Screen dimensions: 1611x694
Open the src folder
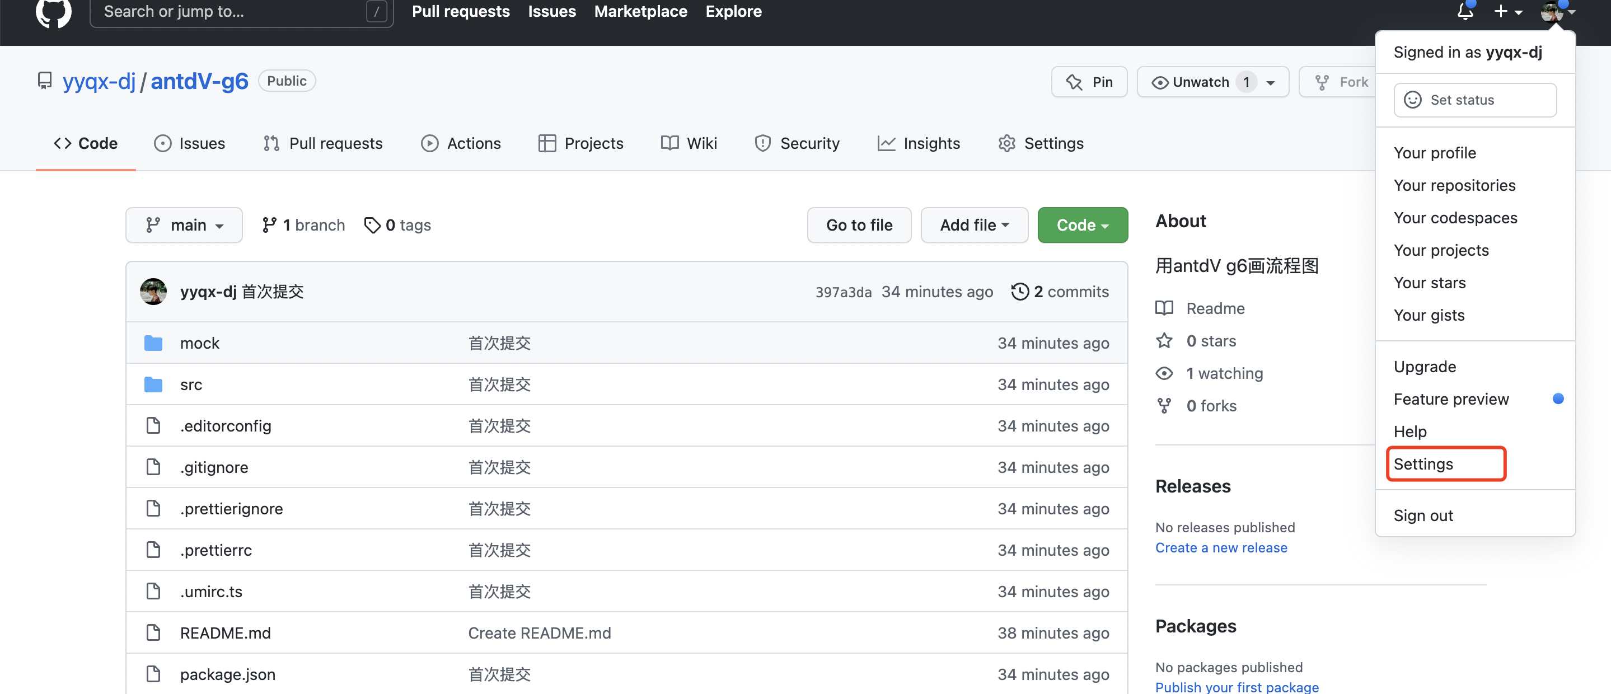[191, 384]
